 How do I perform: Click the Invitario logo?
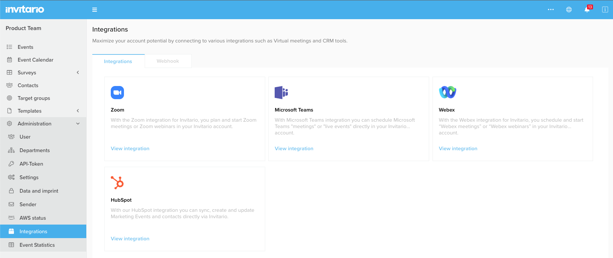coord(25,9)
